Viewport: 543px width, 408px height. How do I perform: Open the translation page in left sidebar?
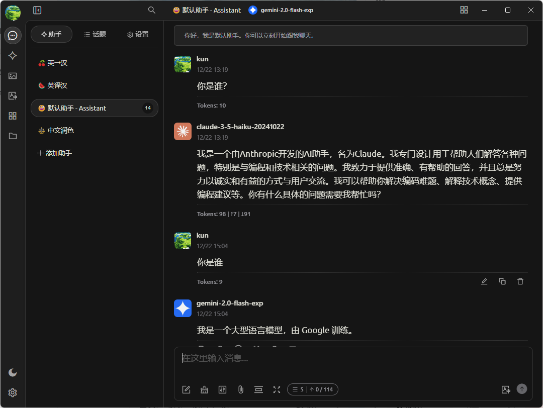pyautogui.click(x=13, y=96)
